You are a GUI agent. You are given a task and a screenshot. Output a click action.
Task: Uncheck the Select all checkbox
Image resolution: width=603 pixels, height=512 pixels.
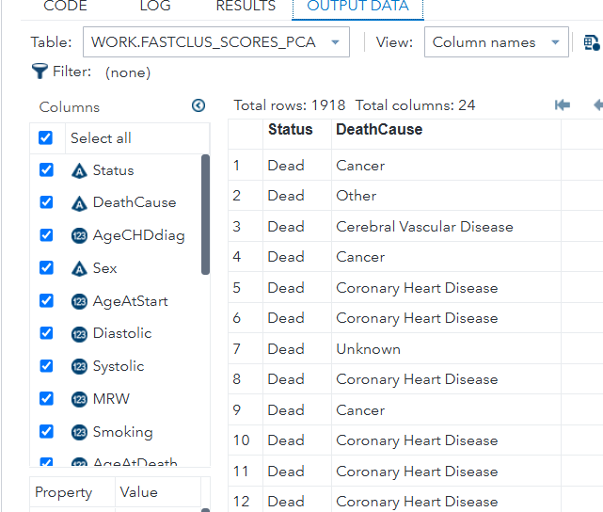(46, 138)
